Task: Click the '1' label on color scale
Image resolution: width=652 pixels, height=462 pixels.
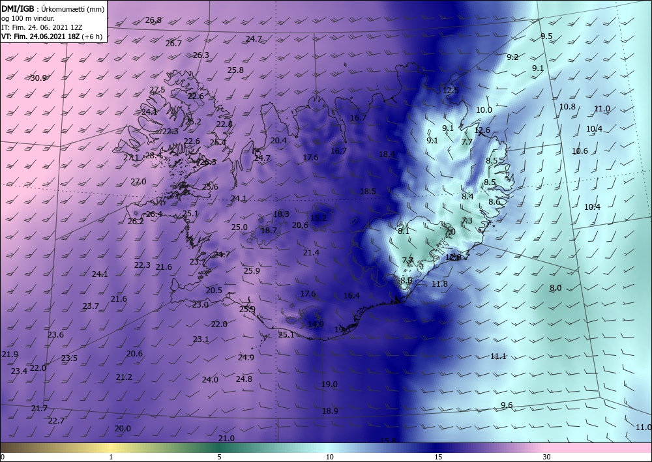Action: (111, 457)
